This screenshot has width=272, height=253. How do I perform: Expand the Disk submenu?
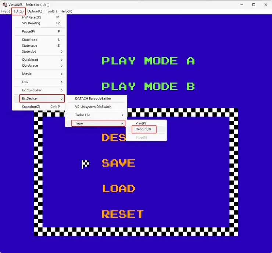coord(39,82)
